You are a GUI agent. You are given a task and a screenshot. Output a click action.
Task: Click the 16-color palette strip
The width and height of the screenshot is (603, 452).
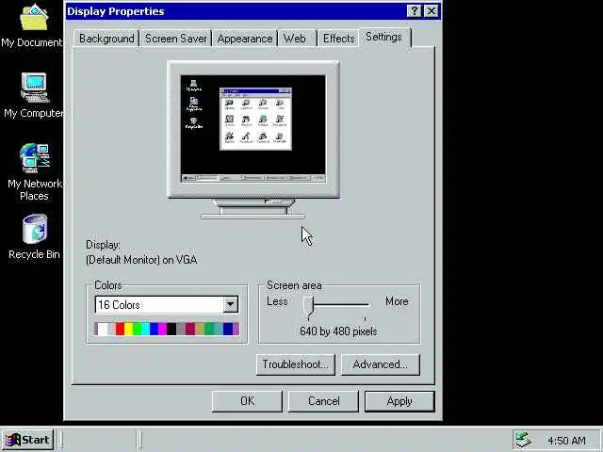(167, 329)
